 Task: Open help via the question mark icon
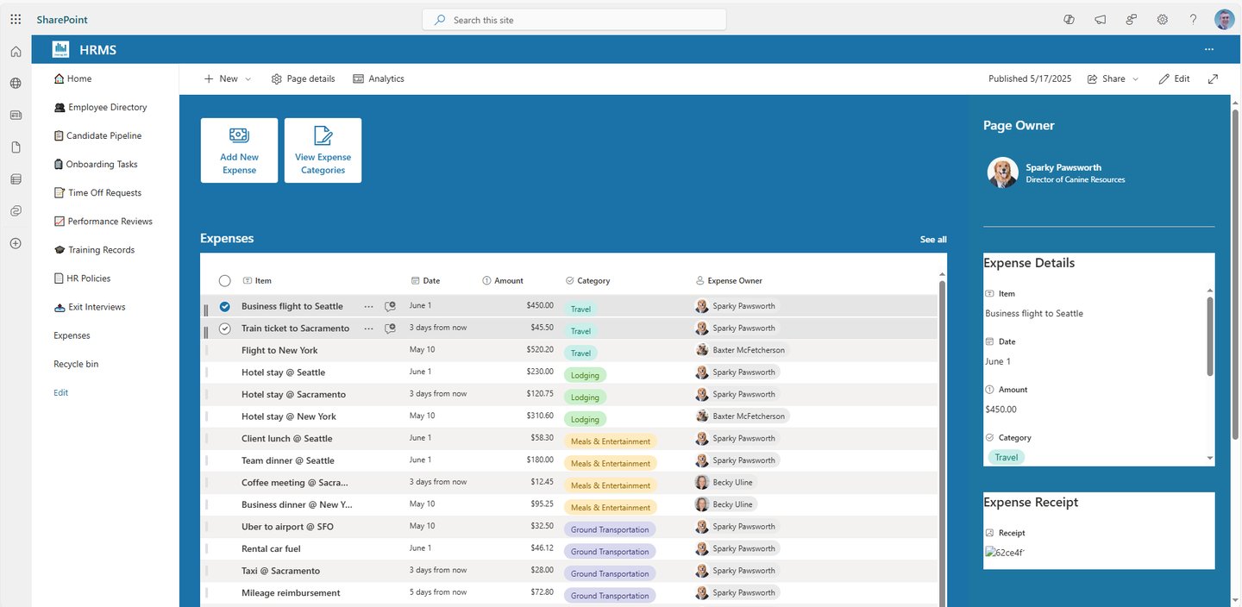pyautogui.click(x=1193, y=19)
